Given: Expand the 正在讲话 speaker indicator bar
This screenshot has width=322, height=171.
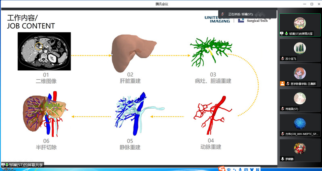Looking at the screenshot, I should 247,14.
